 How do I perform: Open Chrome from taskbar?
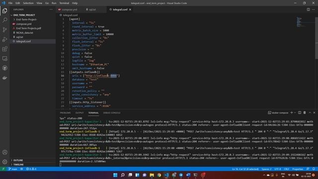coord(159,175)
